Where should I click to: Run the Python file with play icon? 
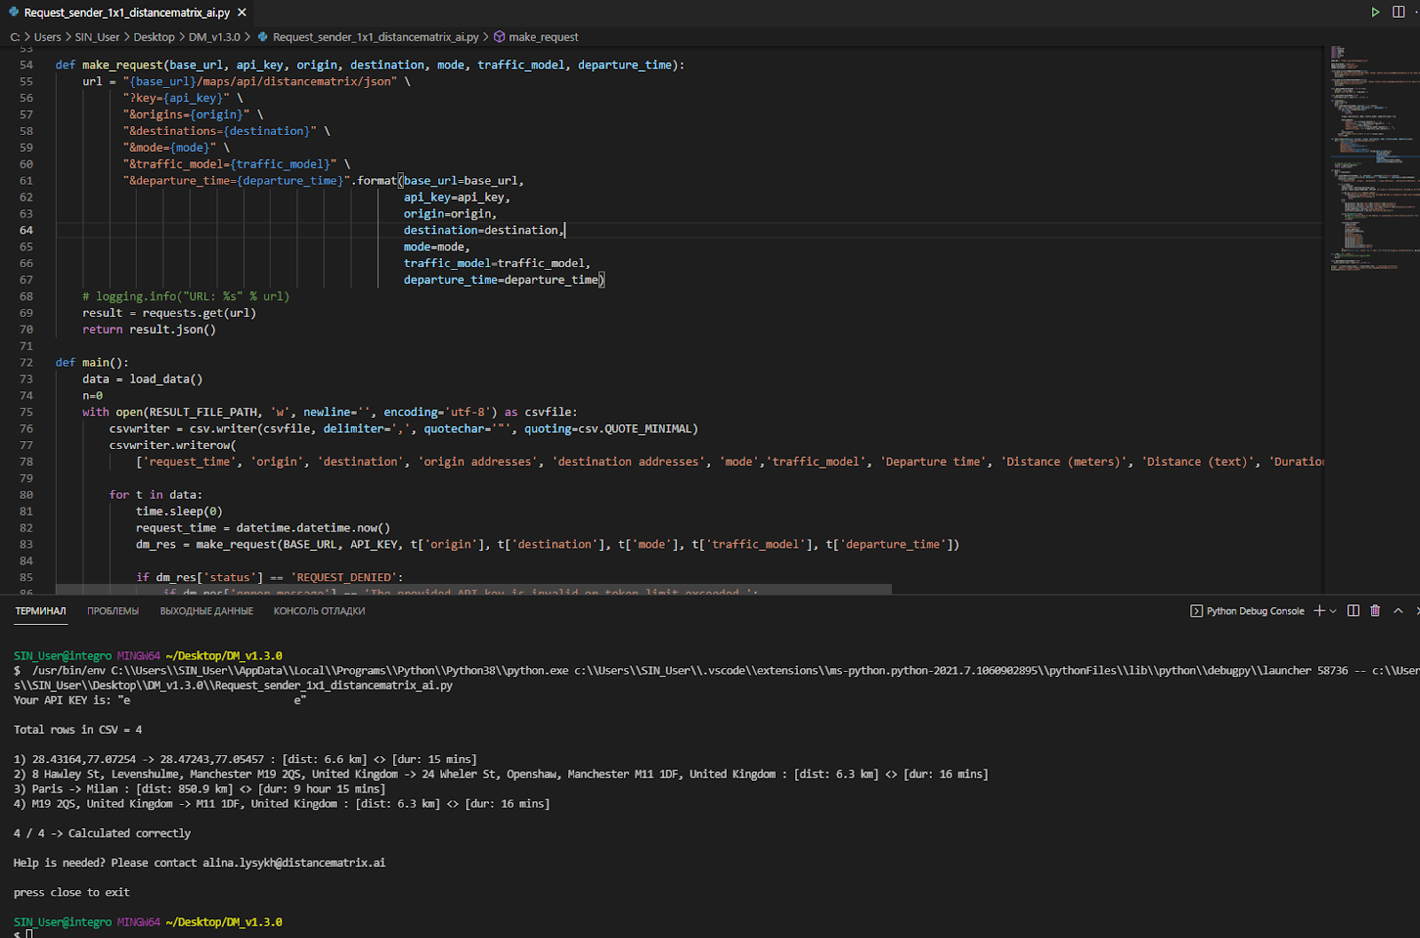1375,12
